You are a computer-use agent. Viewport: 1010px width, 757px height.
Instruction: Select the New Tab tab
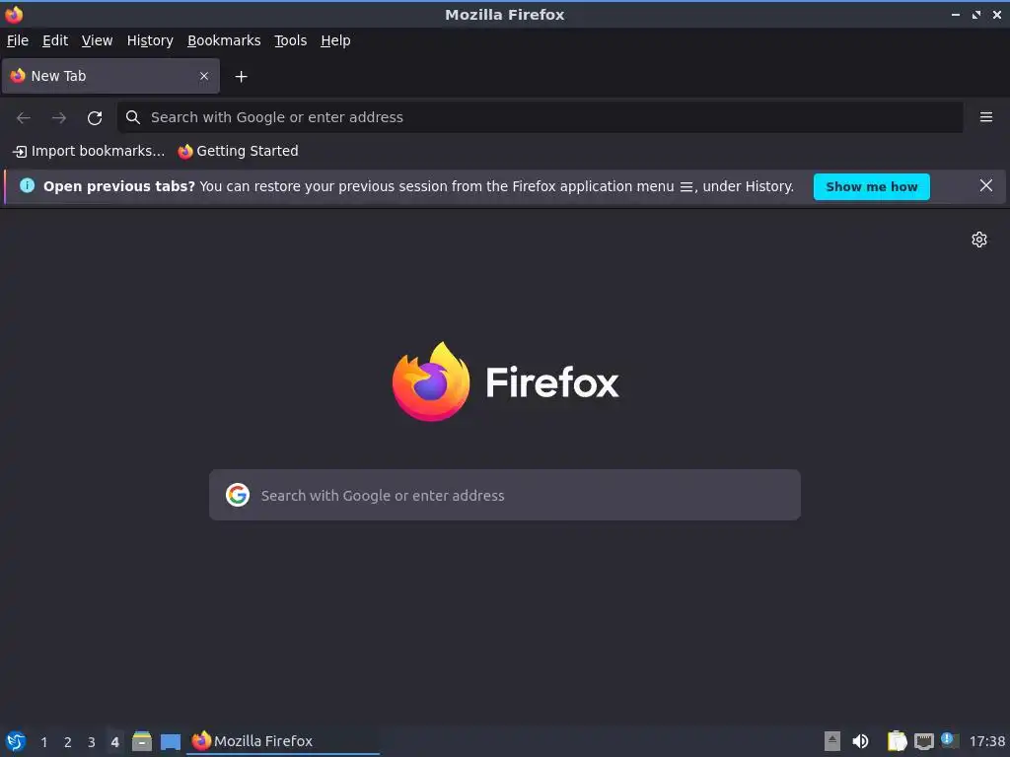pyautogui.click(x=110, y=76)
